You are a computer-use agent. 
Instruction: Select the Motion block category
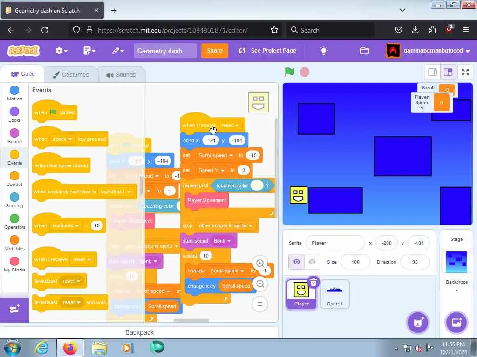tap(14, 93)
